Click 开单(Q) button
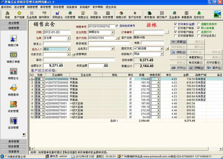Viewport: 223px width, 159px height. [178, 42]
